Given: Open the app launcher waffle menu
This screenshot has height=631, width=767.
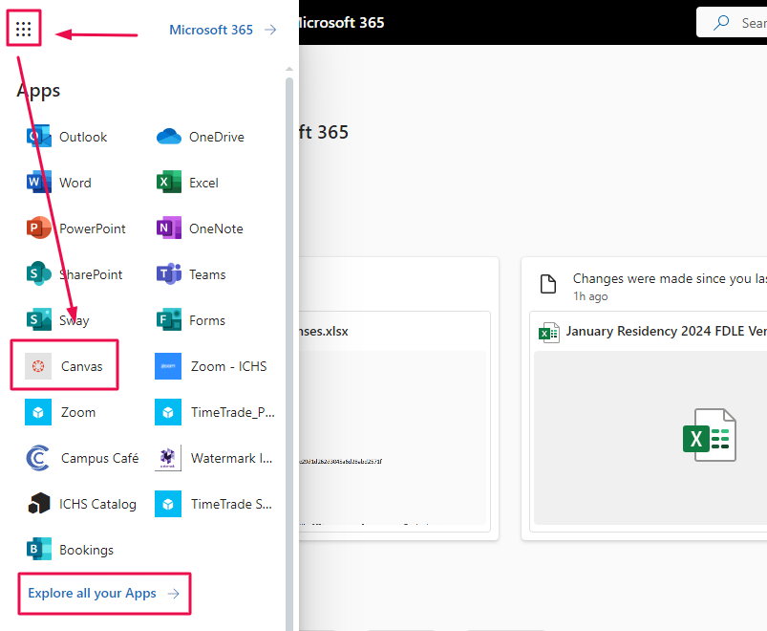Looking at the screenshot, I should click(23, 28).
